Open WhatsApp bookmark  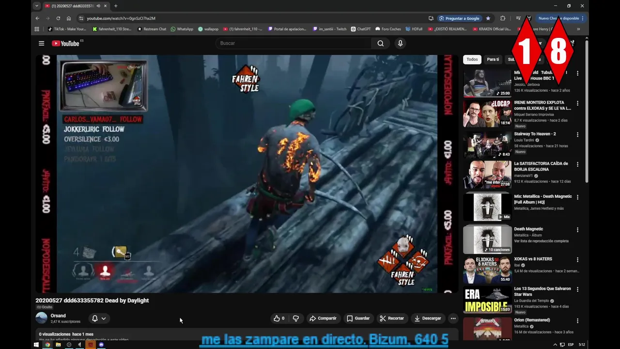click(x=182, y=29)
